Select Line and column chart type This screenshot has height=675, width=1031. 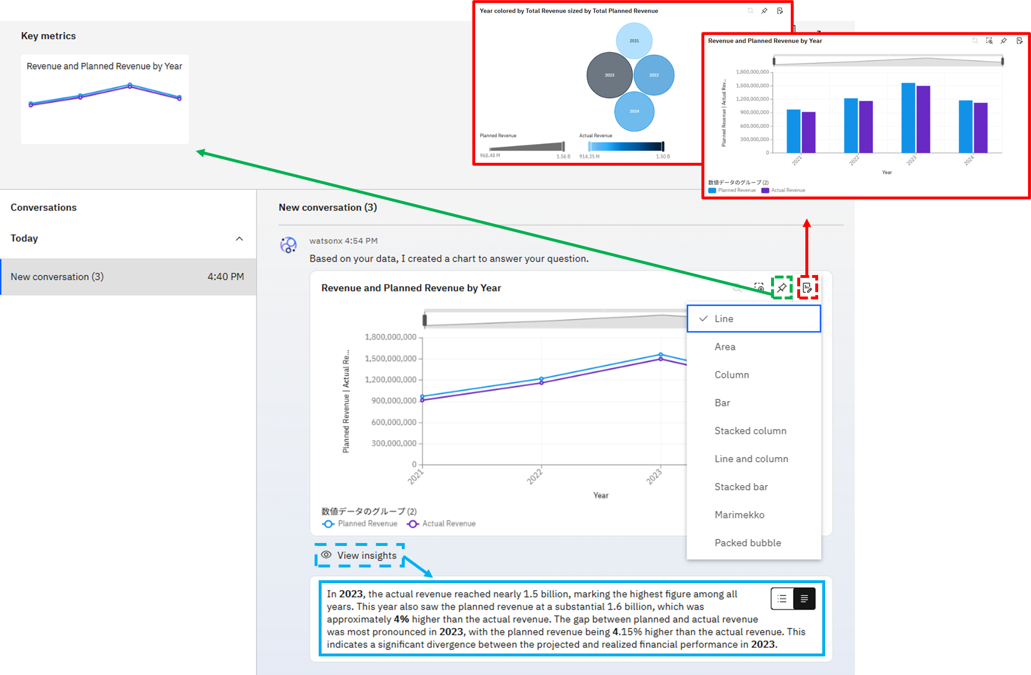(x=754, y=459)
